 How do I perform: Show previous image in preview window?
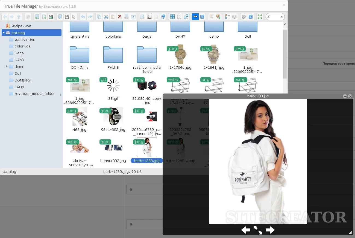tap(245, 230)
